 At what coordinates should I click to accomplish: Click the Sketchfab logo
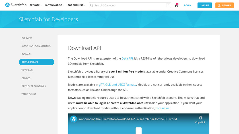pos(16,5)
